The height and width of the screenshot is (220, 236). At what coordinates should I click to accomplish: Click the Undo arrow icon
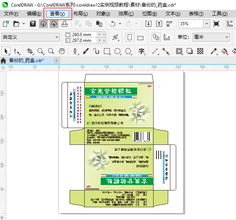pos(112,24)
